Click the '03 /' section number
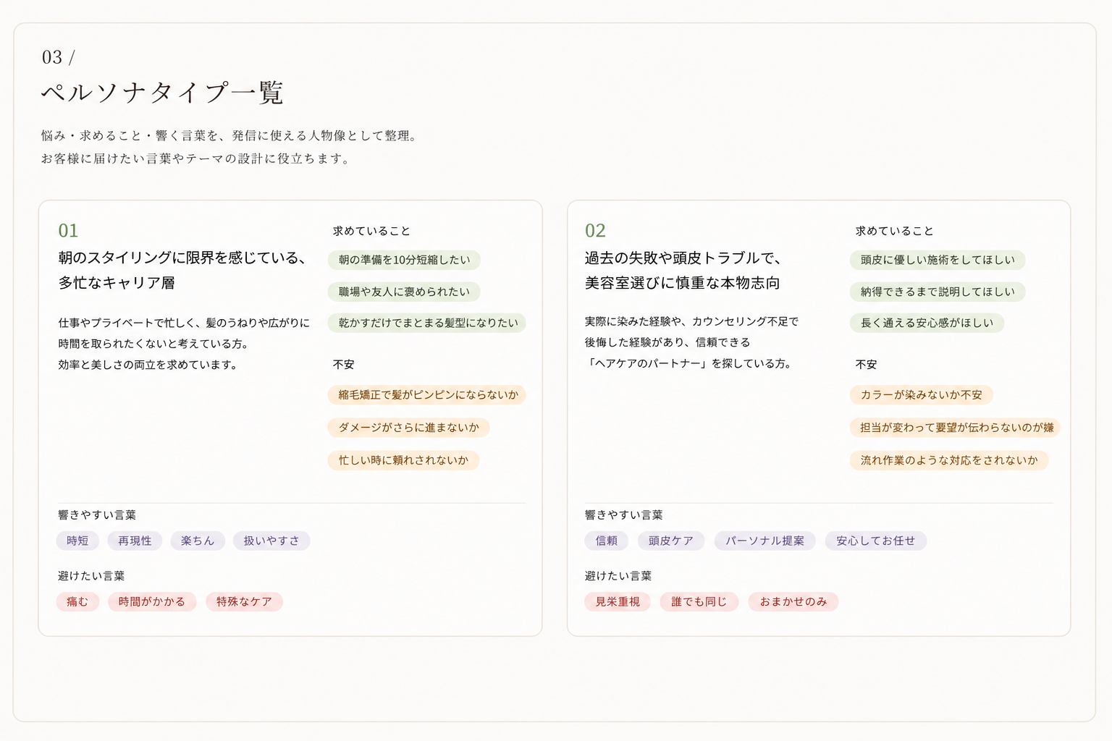The width and height of the screenshot is (1112, 741). coord(59,57)
